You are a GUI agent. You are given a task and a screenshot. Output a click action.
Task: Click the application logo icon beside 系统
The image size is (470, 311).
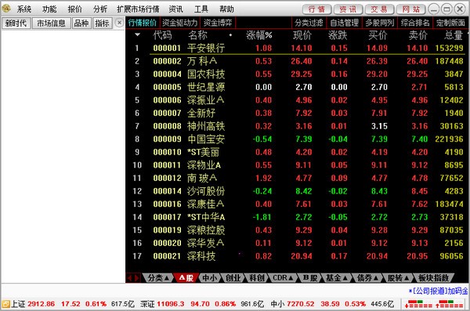point(6,9)
